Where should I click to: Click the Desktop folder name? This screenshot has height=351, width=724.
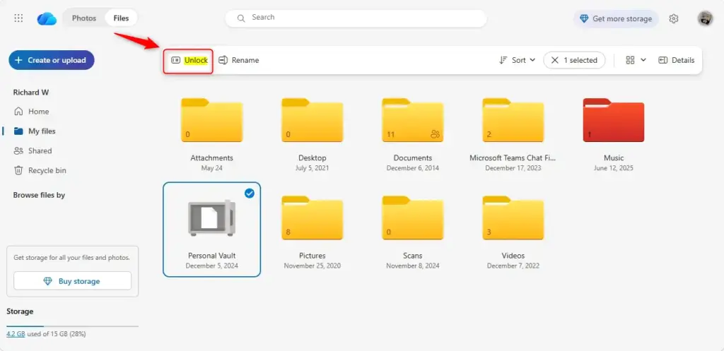(313, 157)
